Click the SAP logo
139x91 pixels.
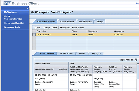(x=7, y=3)
